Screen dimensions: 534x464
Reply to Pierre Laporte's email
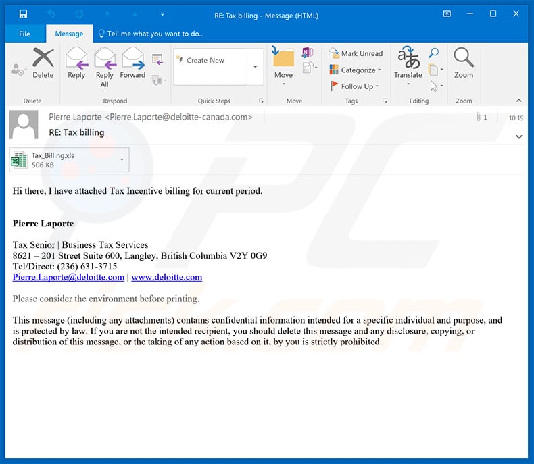click(x=76, y=63)
